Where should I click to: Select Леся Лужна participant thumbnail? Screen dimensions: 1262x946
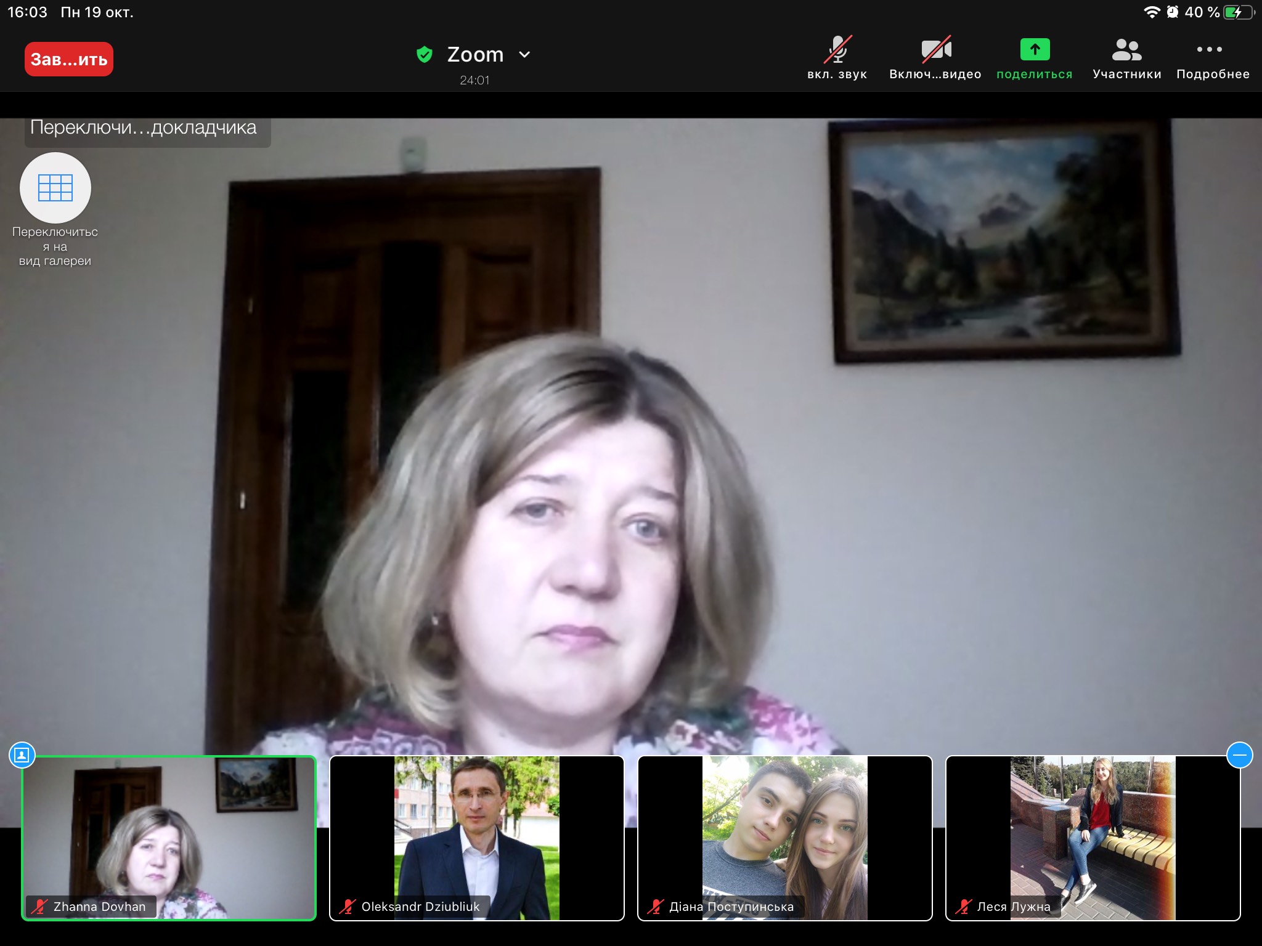(x=1093, y=838)
